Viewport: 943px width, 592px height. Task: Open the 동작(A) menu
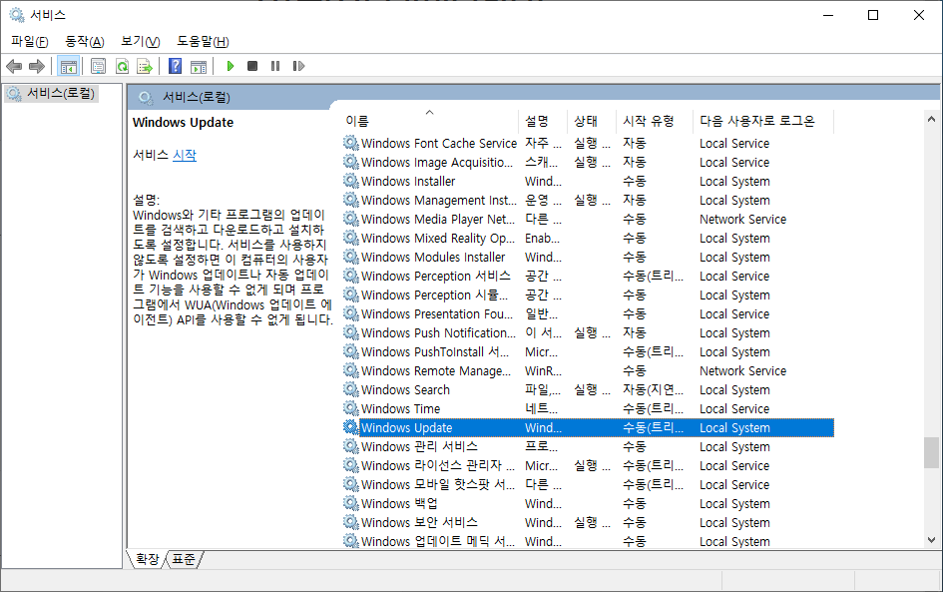click(85, 42)
